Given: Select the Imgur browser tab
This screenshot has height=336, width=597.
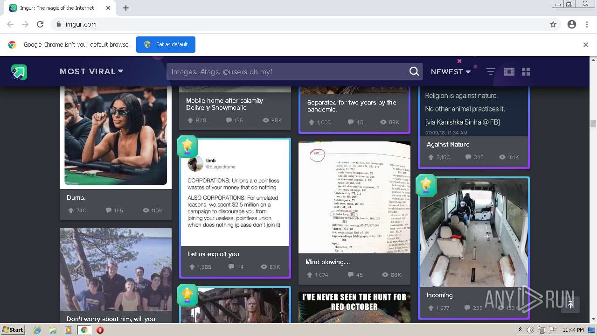Looking at the screenshot, I should [60, 8].
